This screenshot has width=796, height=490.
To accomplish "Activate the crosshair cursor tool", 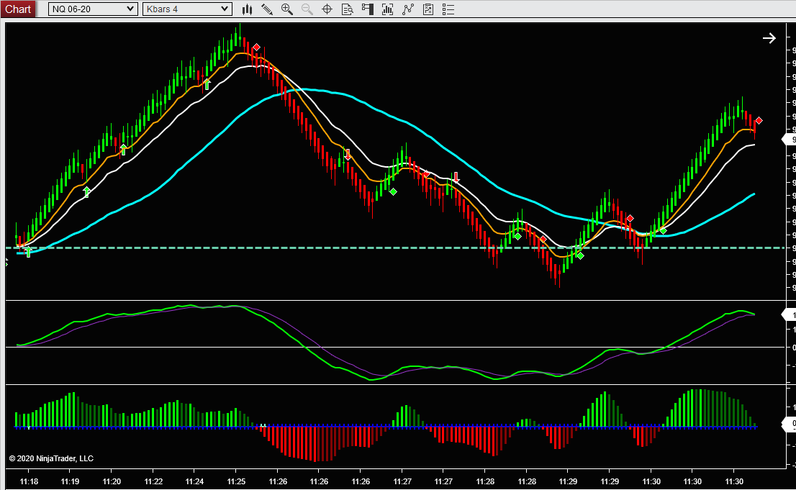I will click(x=327, y=9).
